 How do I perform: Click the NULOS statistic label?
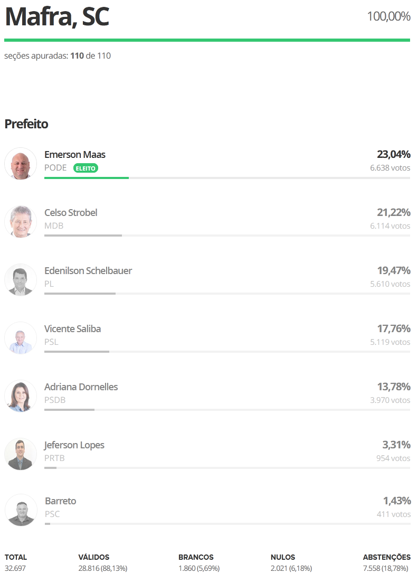point(283,557)
